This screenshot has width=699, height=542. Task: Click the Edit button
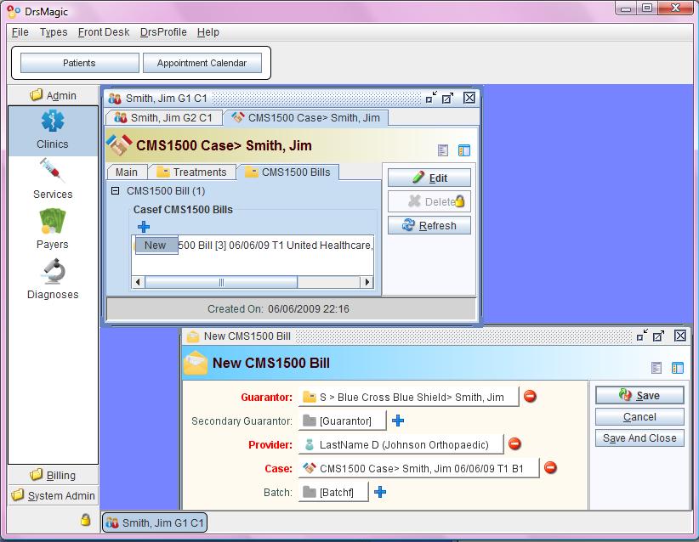(x=429, y=178)
